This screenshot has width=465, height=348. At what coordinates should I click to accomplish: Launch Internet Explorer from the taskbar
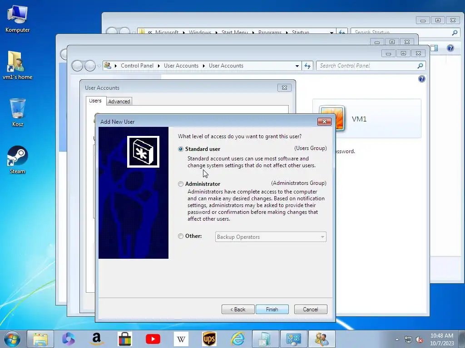pos(238,339)
